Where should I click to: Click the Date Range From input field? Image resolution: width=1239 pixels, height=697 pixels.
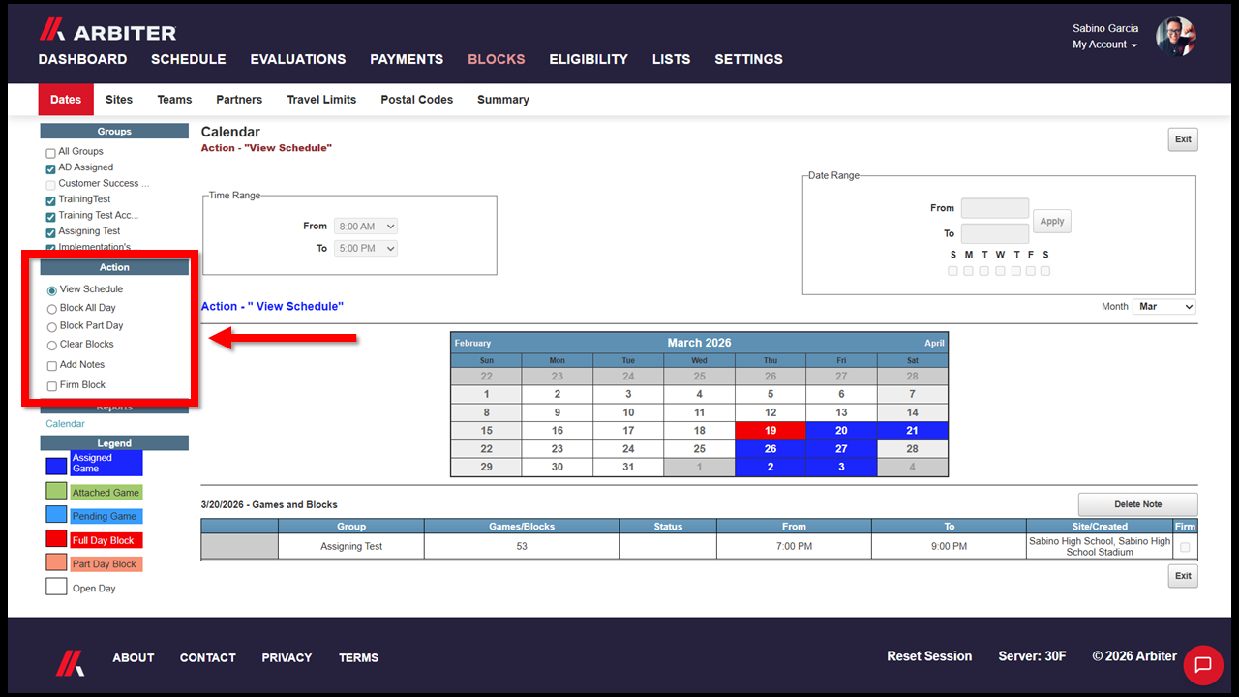click(x=995, y=208)
